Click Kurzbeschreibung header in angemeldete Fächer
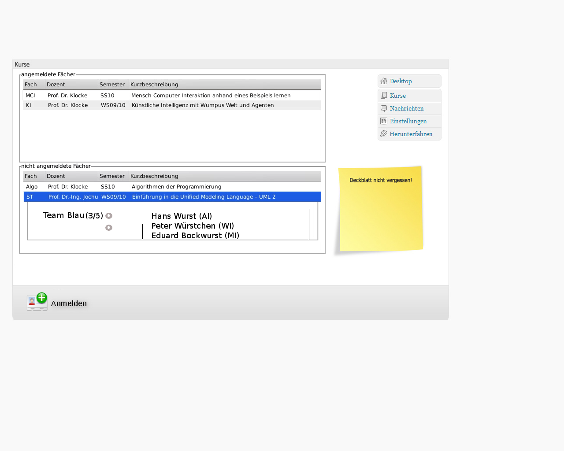Screen dimensions: 564x451 tap(154, 85)
